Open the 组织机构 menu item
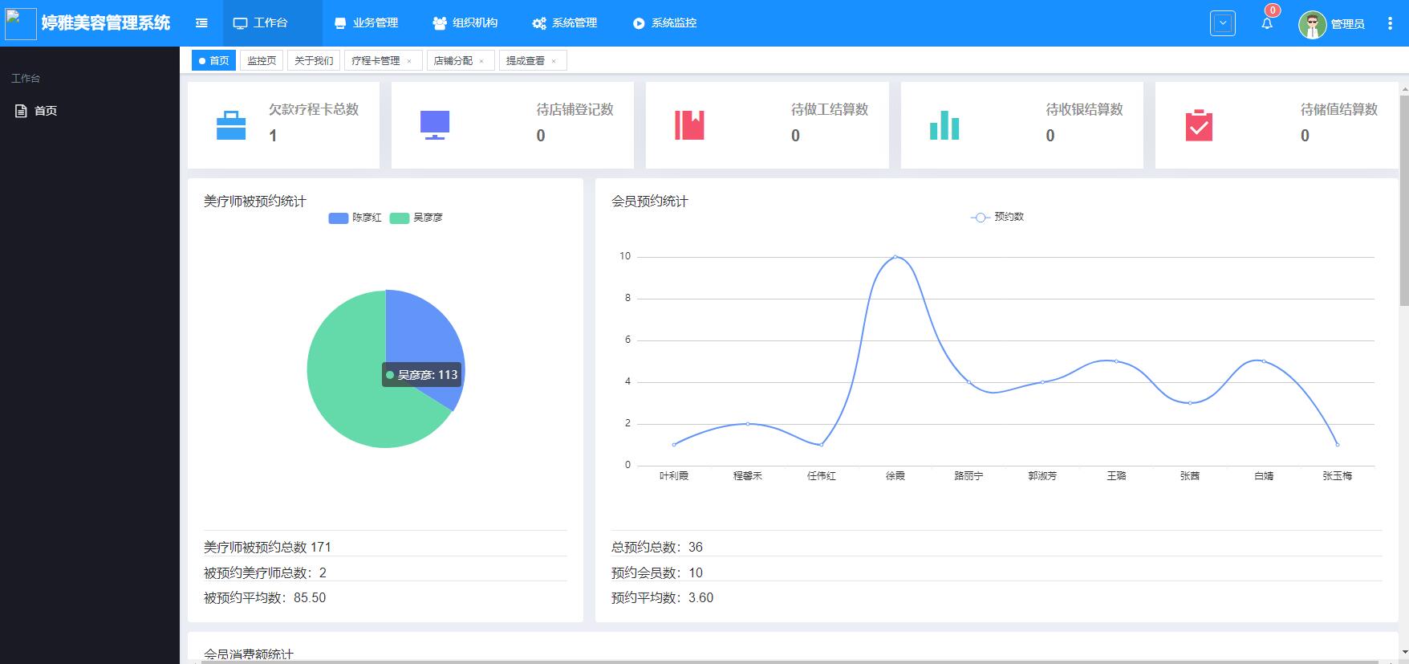1409x664 pixels. [465, 23]
